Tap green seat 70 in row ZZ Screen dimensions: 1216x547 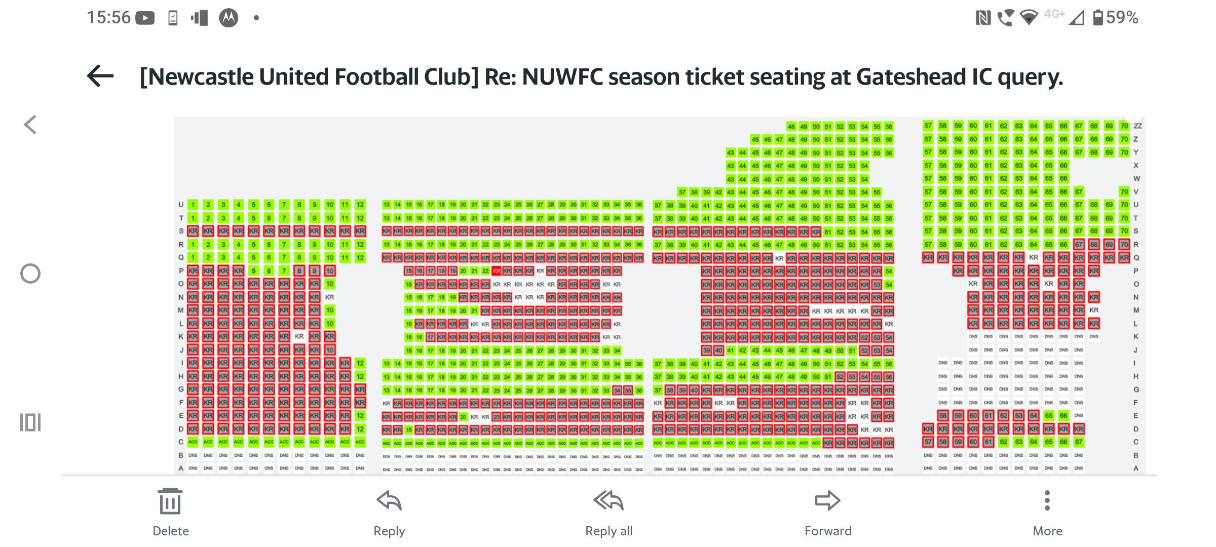click(1124, 126)
